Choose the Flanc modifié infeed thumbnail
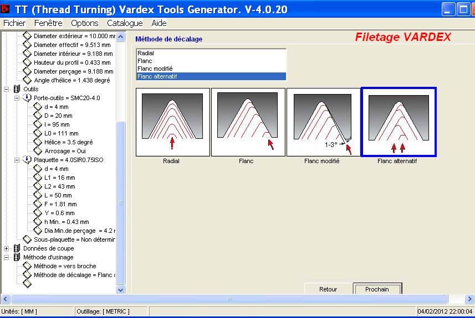The width and height of the screenshot is (475, 318). 323,122
